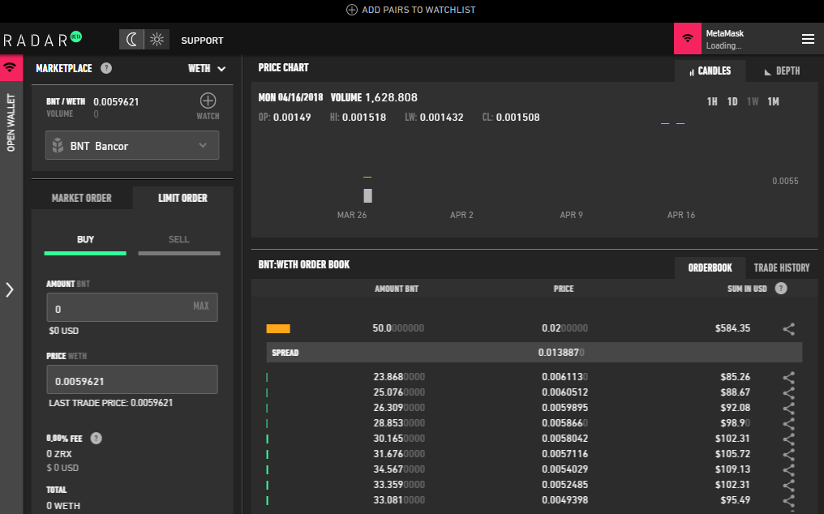Image resolution: width=824 pixels, height=514 pixels.
Task: Open the Trade History tab
Action: pyautogui.click(x=782, y=268)
